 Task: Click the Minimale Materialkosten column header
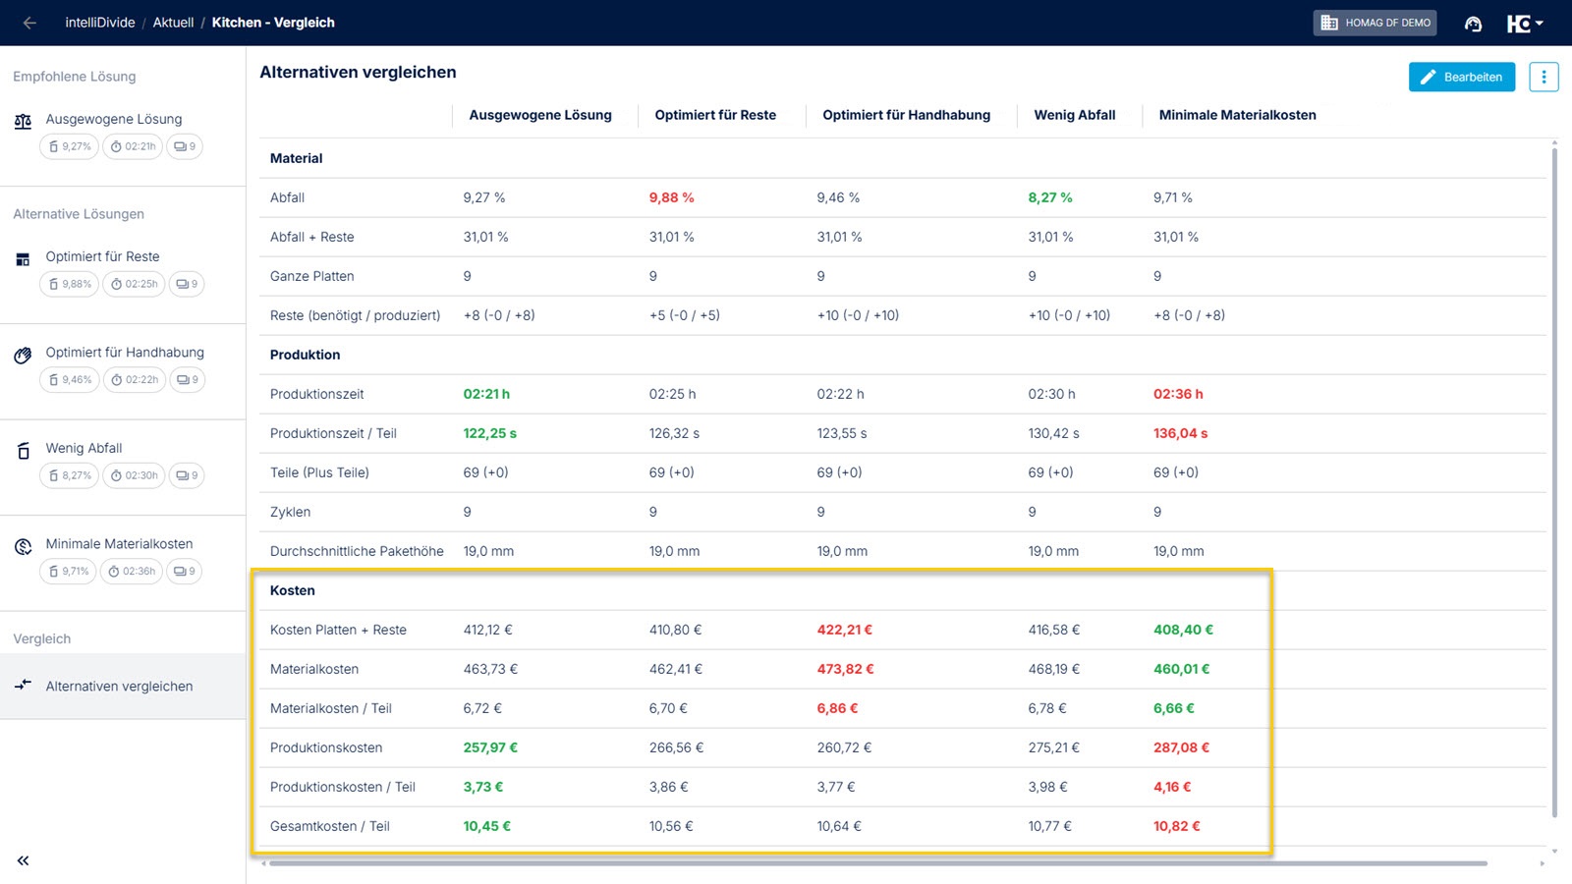(x=1237, y=115)
